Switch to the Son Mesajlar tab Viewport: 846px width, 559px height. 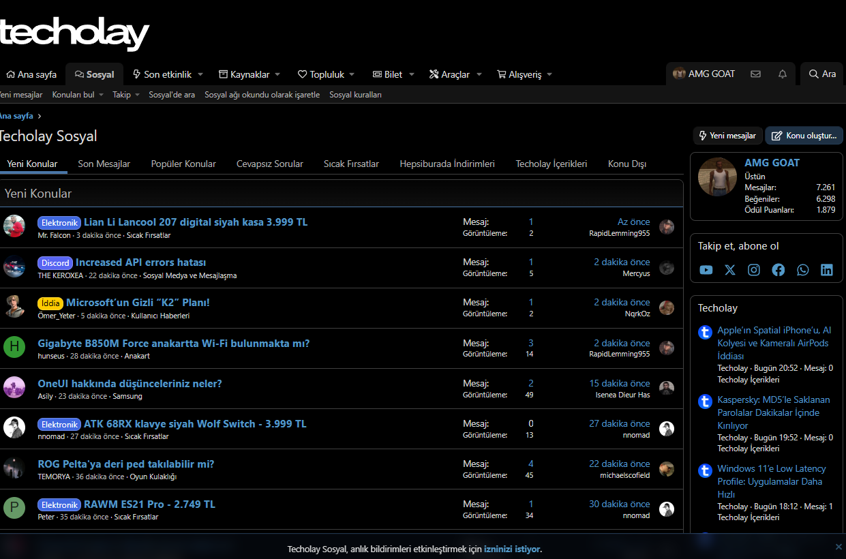pos(104,164)
